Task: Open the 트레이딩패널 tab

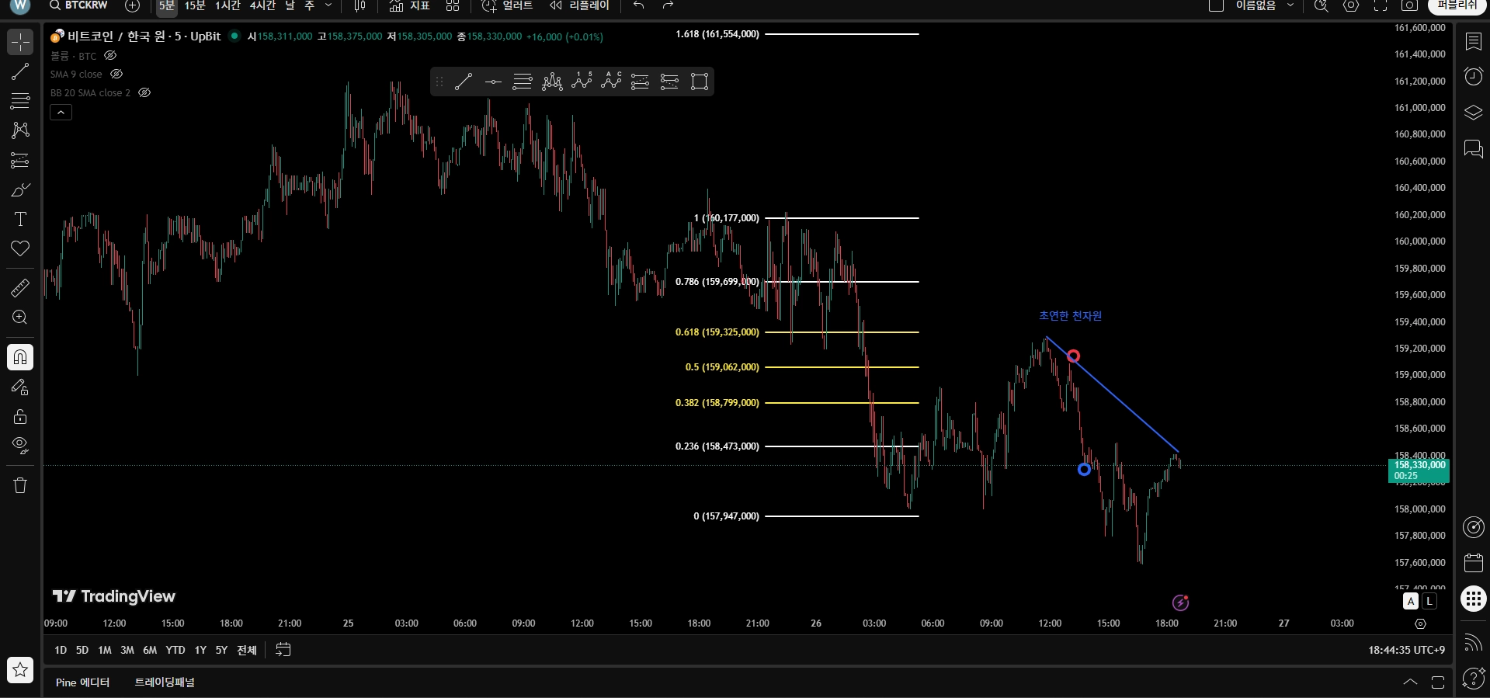Action: (165, 682)
